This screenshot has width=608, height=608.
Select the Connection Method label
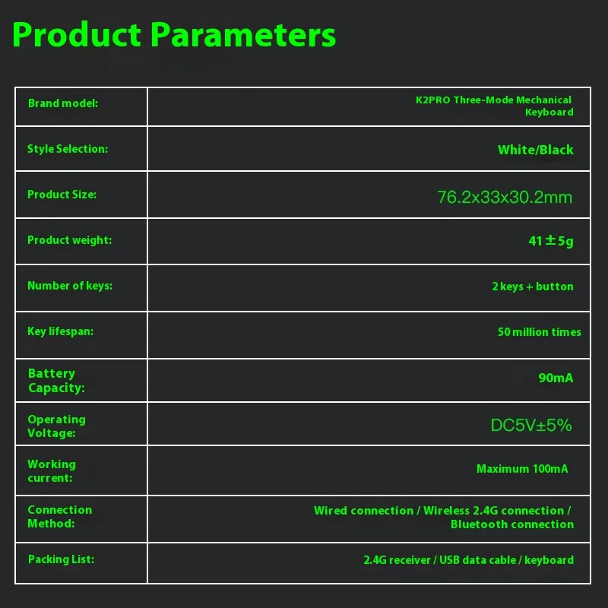click(60, 517)
